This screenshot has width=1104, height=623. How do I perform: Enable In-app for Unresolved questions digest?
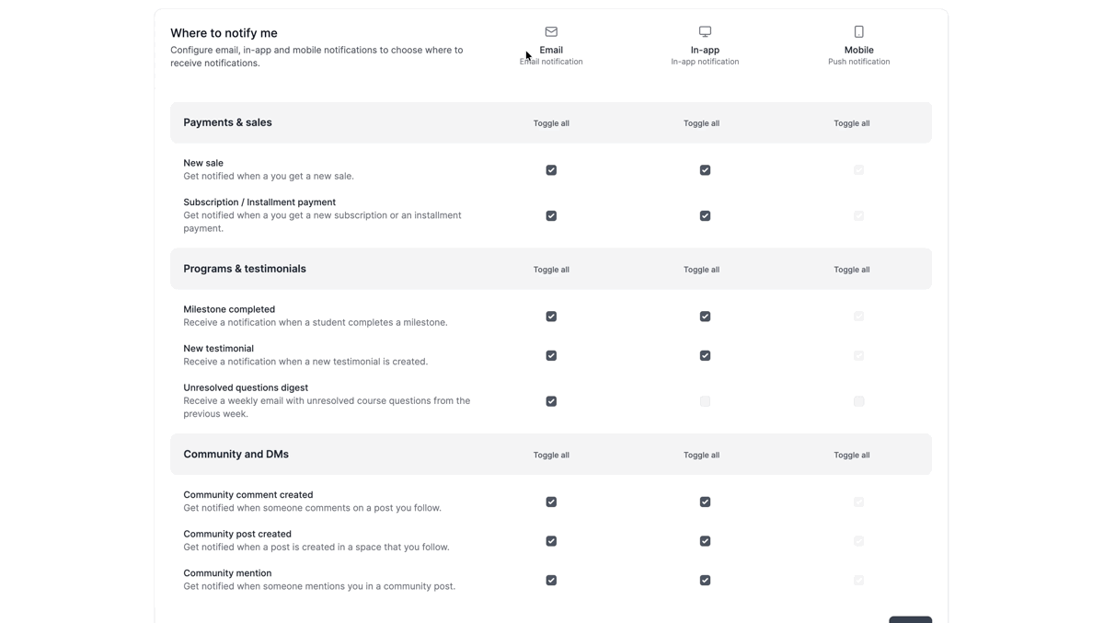tap(705, 401)
